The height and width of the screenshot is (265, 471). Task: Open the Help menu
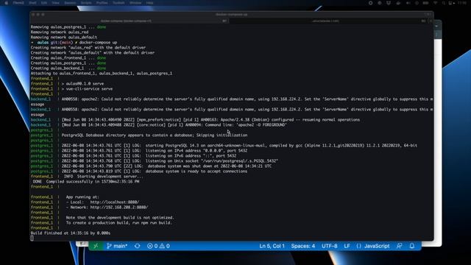tap(149, 3)
